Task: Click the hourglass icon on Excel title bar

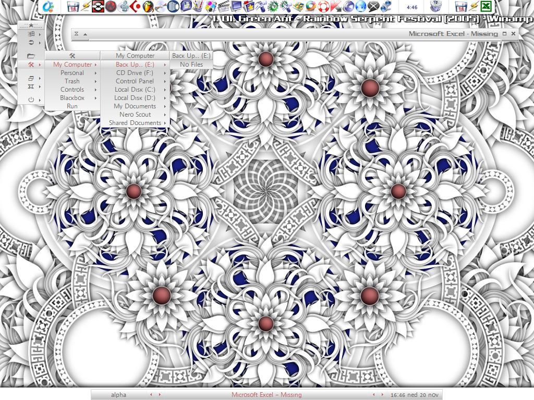Action: point(77,34)
